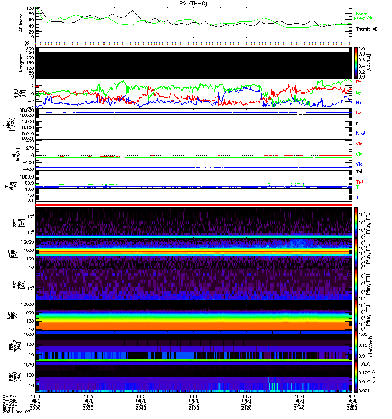Click the X-GSE value 10.0
392x419 pixels.
299,396
